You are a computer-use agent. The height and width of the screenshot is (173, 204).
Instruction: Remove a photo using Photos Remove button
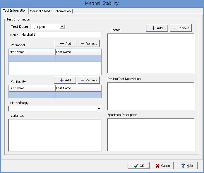tap(181, 28)
